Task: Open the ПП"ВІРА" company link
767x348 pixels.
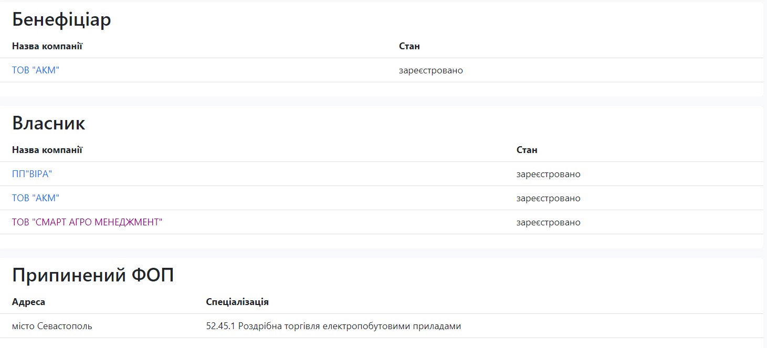Action: [32, 174]
